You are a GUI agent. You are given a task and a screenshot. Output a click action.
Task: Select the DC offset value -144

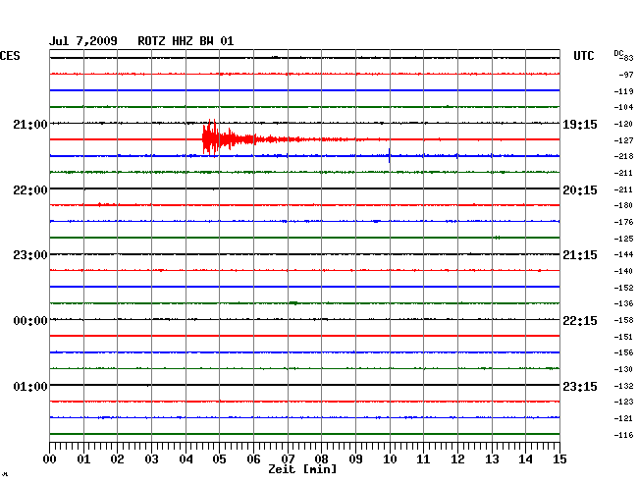[623, 254]
